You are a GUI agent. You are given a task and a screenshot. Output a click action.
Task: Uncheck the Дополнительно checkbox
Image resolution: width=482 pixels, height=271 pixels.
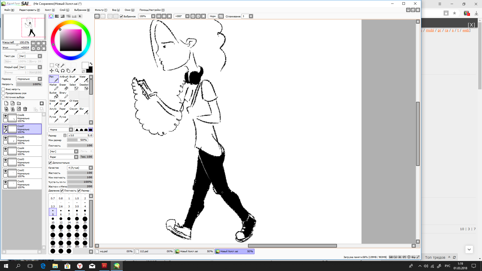[50, 163]
